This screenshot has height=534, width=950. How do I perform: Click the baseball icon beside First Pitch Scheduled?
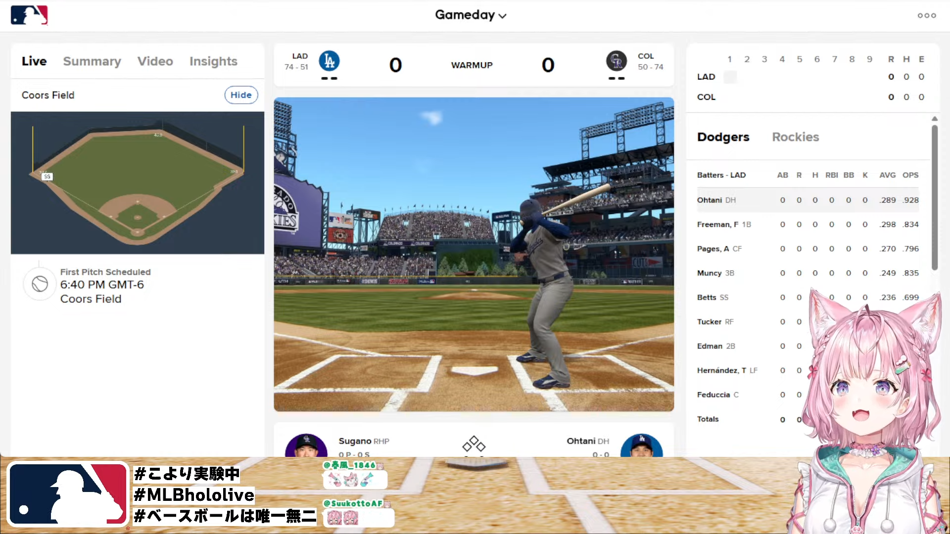(x=40, y=284)
